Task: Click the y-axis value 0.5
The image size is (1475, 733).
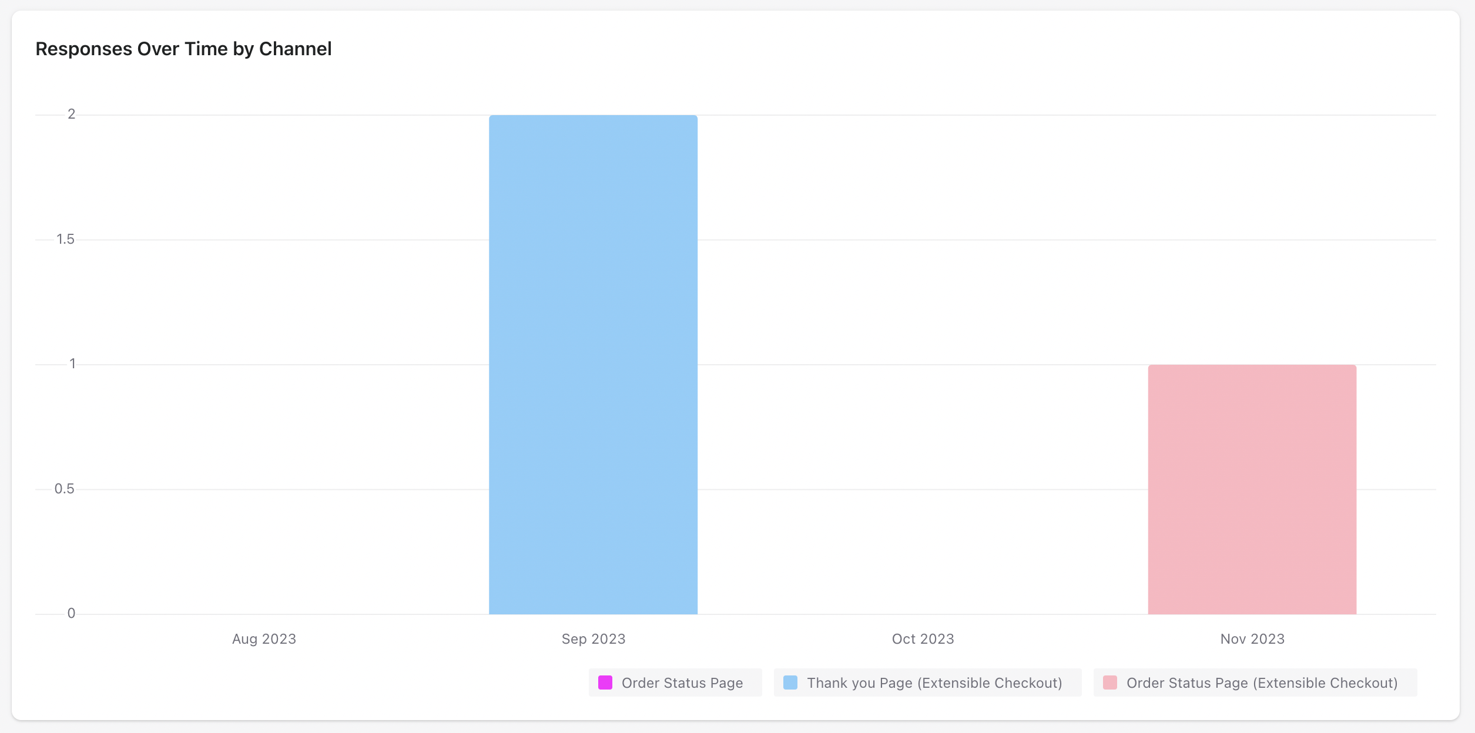Action: point(65,489)
